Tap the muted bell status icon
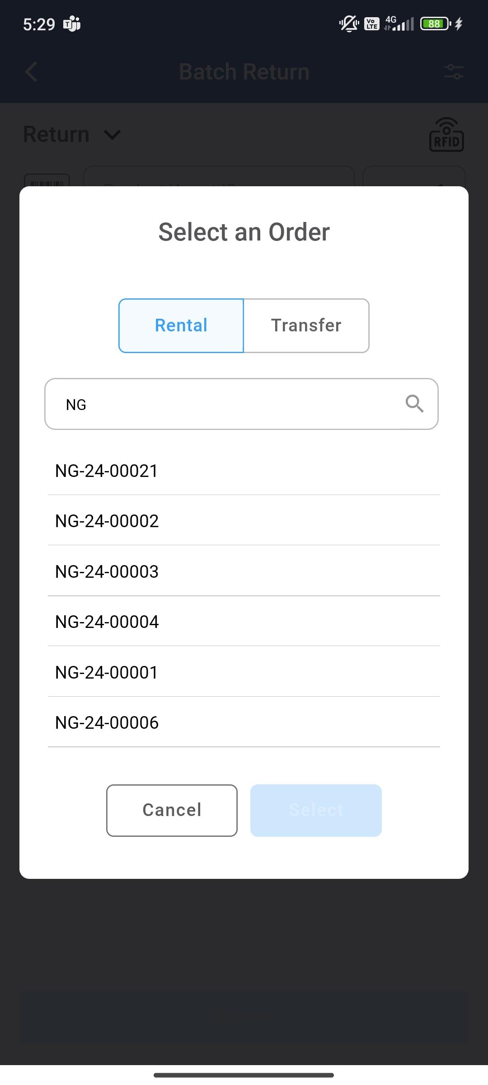488x1085 pixels. [348, 24]
